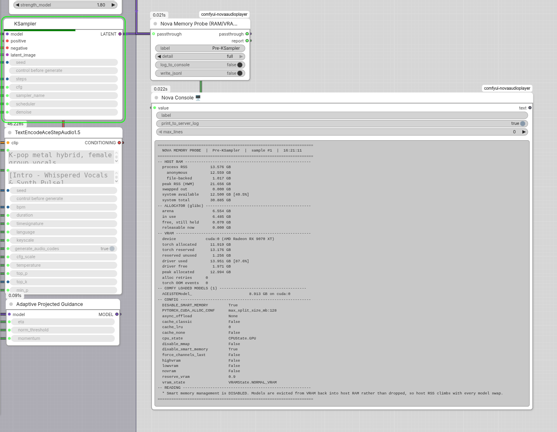
Task: Click the Memory Probe passthrough input socket
Action: coord(154,34)
